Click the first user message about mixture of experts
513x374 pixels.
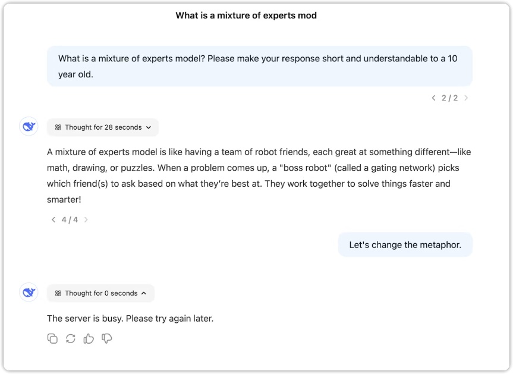(259, 66)
